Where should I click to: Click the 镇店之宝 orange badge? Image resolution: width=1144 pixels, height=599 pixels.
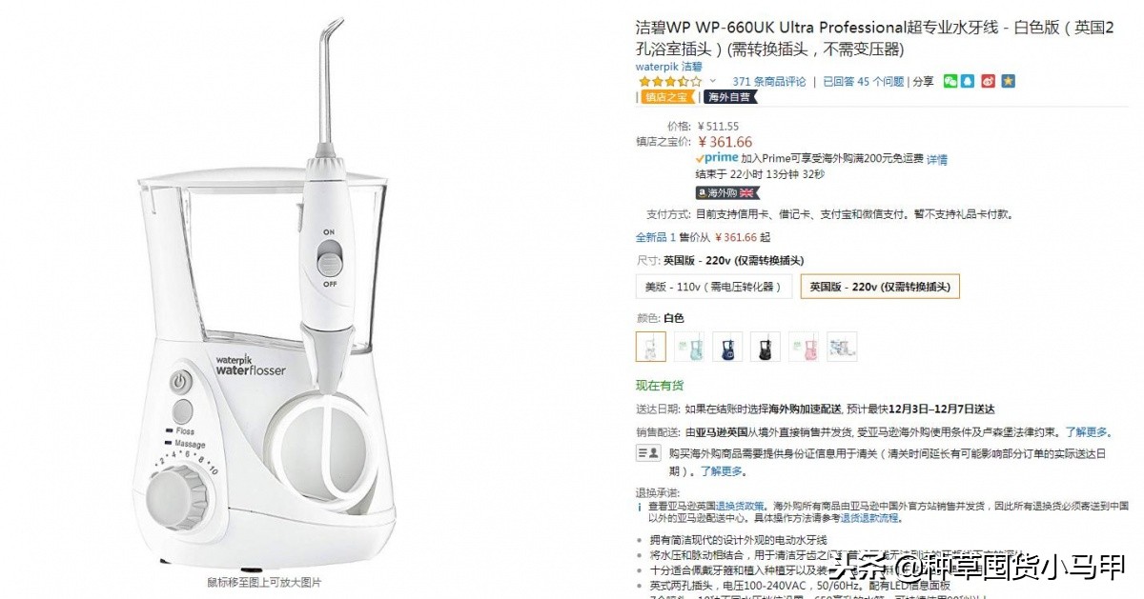tap(667, 97)
